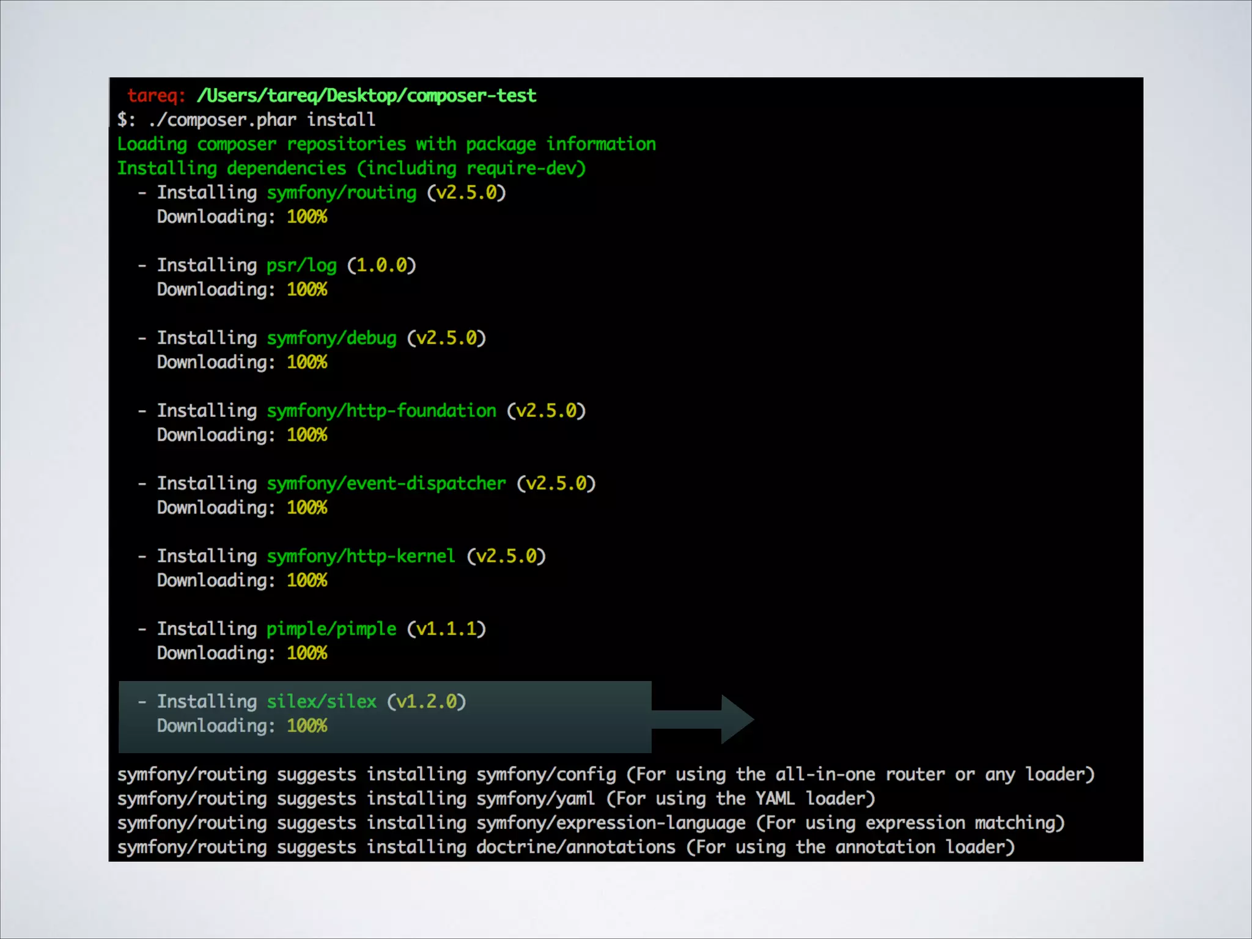Image resolution: width=1252 pixels, height=939 pixels.
Task: Click the composer-test directory path
Action: point(366,96)
